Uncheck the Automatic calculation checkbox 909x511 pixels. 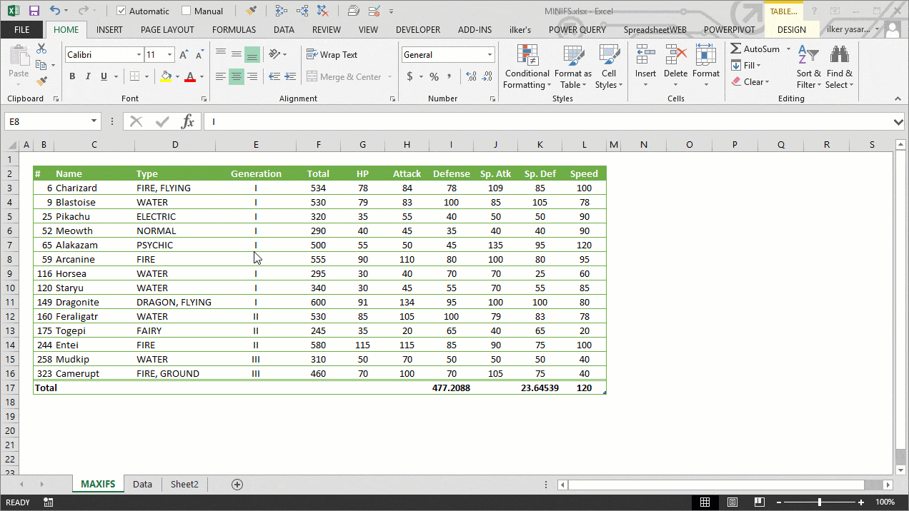pos(120,11)
